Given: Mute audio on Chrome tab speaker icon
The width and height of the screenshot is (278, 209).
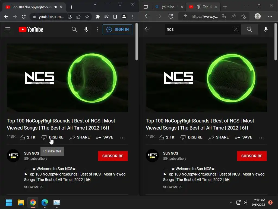Looking at the screenshot, I should click(56, 7).
